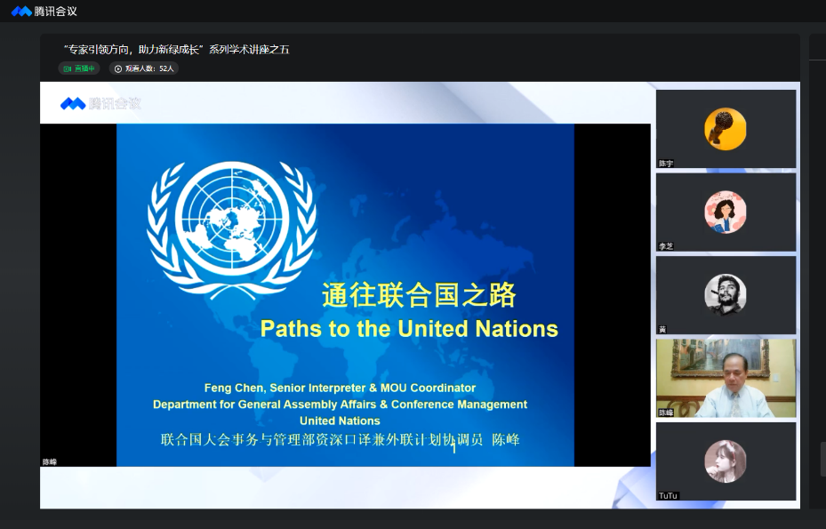This screenshot has width=826, height=529.
Task: Click the 'TuTu' name label
Action: point(668,496)
